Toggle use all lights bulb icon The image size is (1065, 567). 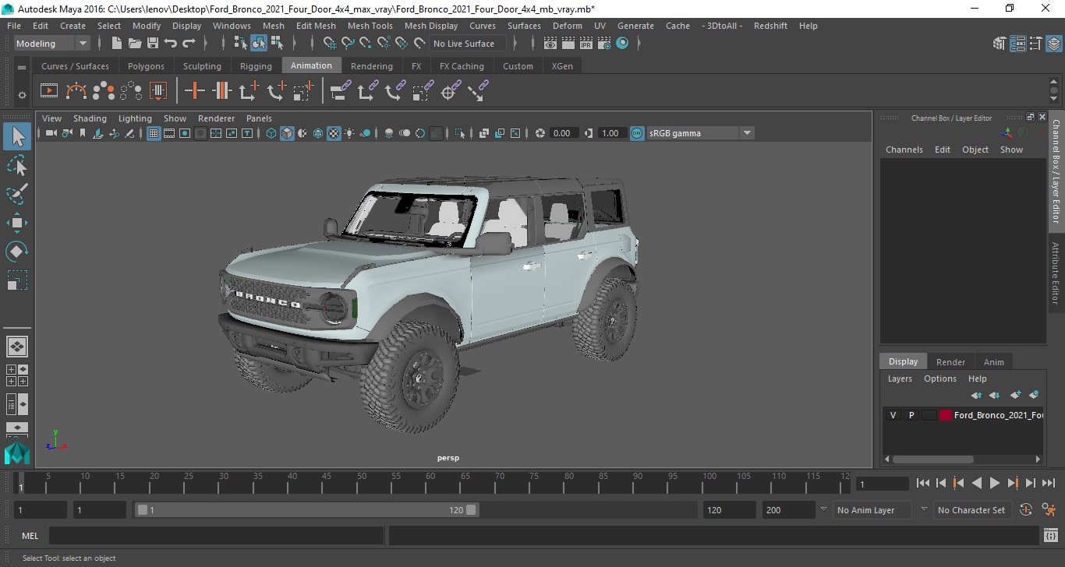point(349,133)
